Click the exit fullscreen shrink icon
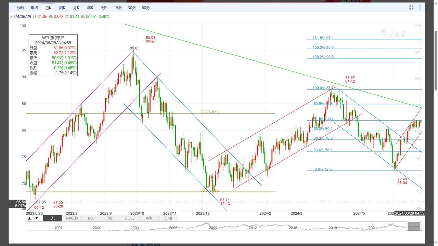 411,7
